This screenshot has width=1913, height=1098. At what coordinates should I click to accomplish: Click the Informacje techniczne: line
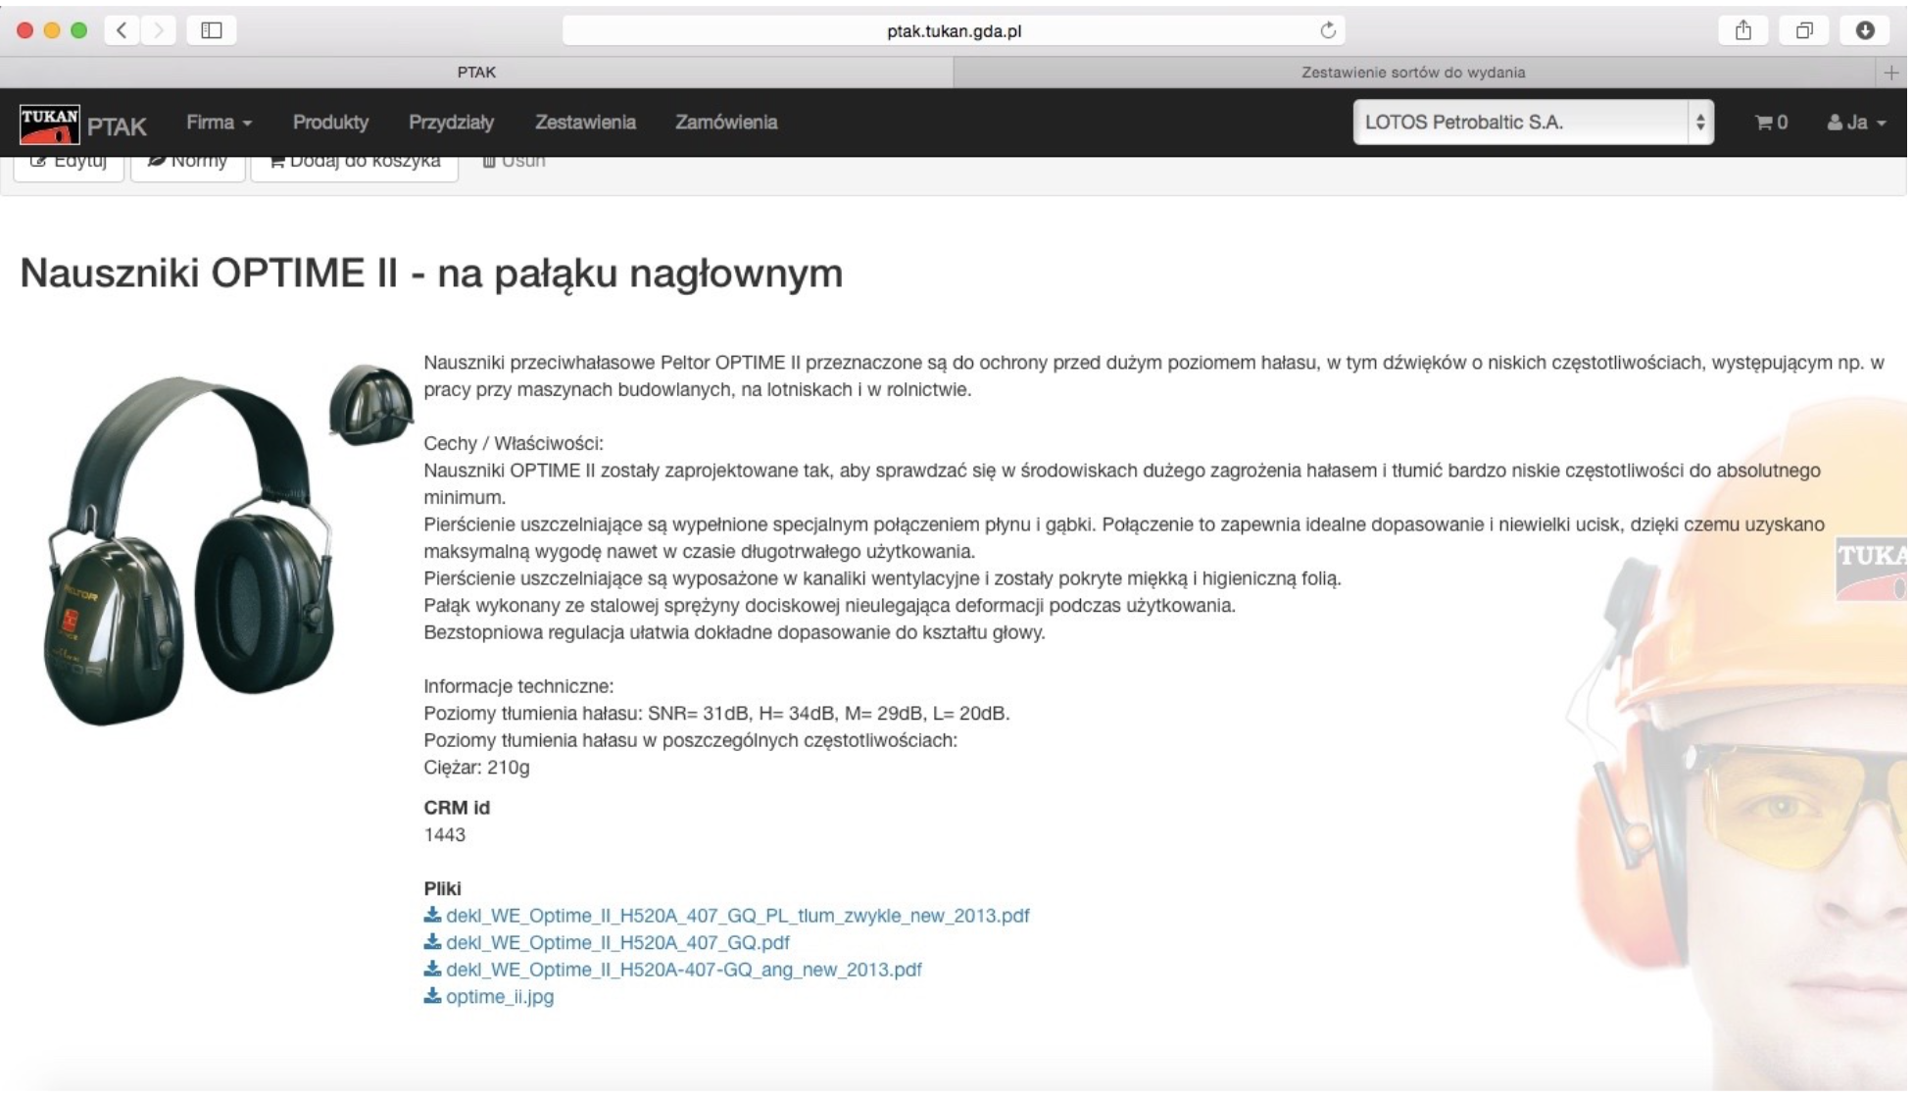click(x=518, y=686)
